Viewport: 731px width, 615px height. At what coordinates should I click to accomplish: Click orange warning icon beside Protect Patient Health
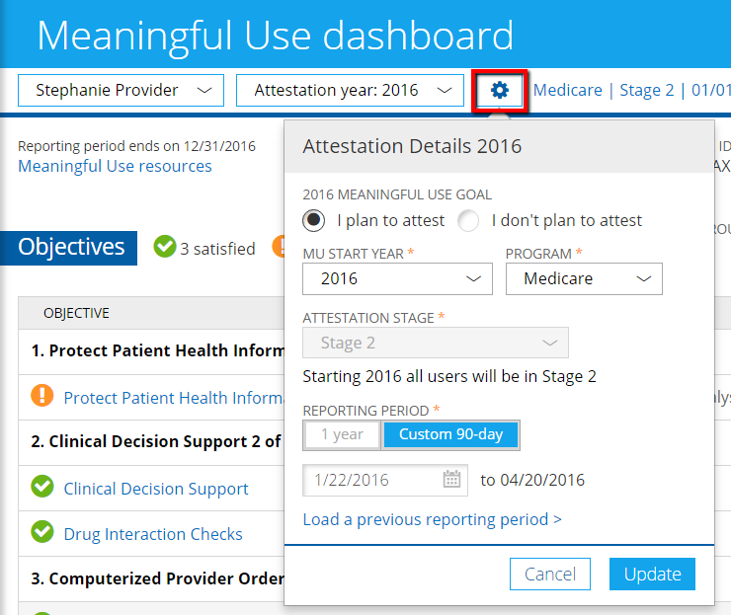42,397
